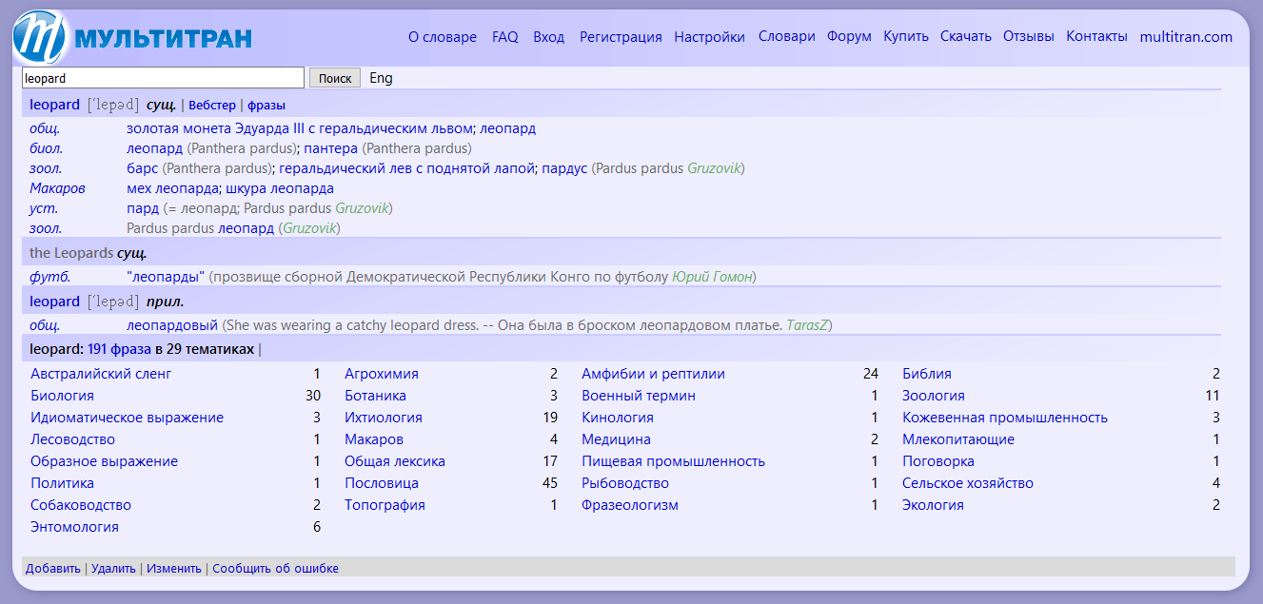This screenshot has width=1263, height=604.
Task: Open the Ихтиология topic
Action: (384, 418)
